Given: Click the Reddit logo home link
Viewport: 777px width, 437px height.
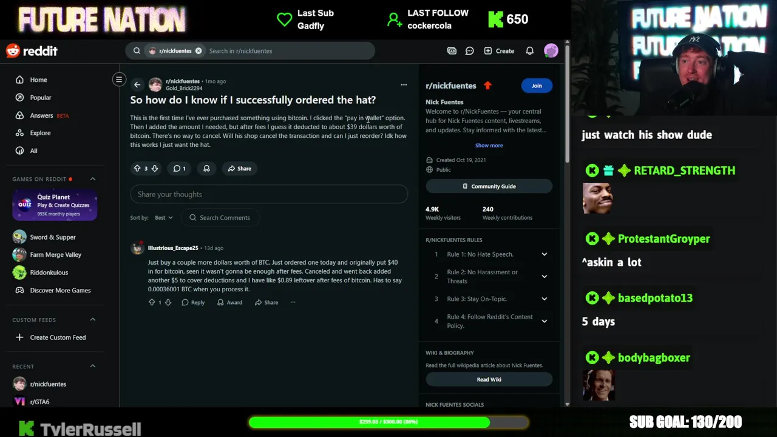Looking at the screenshot, I should 32,51.
